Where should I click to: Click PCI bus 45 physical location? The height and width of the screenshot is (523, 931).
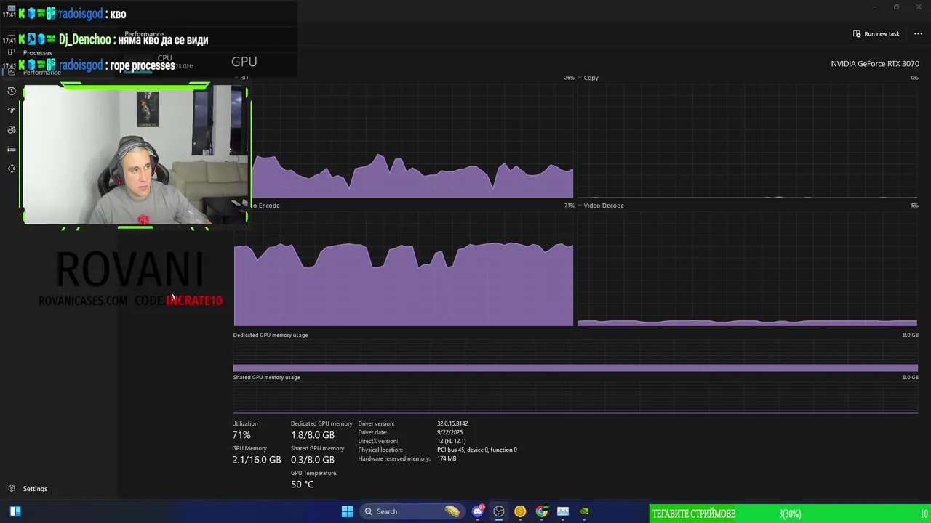pyautogui.click(x=477, y=450)
